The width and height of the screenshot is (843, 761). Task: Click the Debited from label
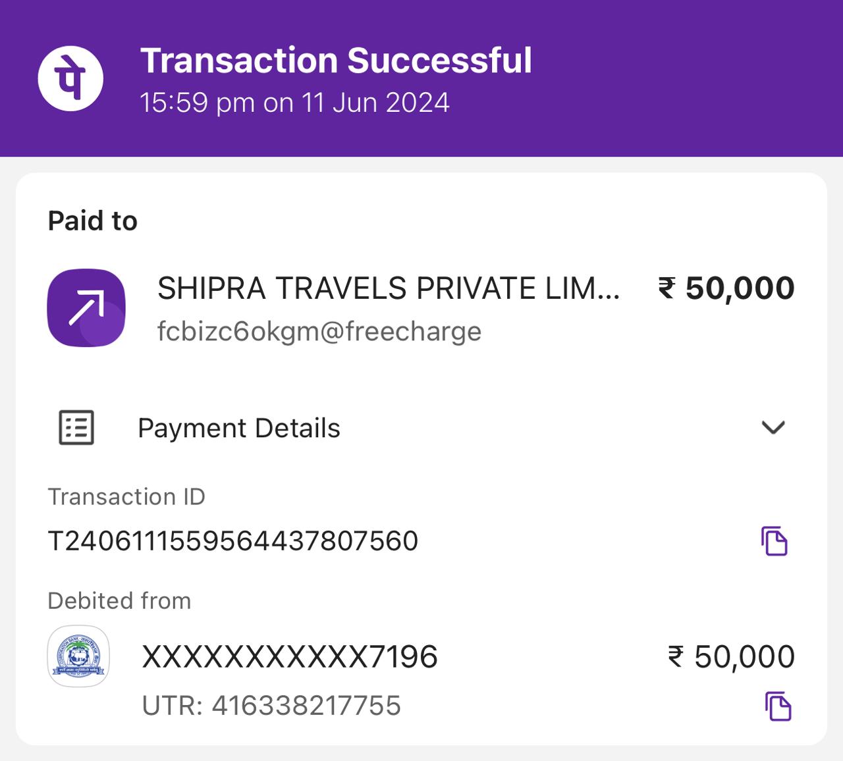(119, 601)
